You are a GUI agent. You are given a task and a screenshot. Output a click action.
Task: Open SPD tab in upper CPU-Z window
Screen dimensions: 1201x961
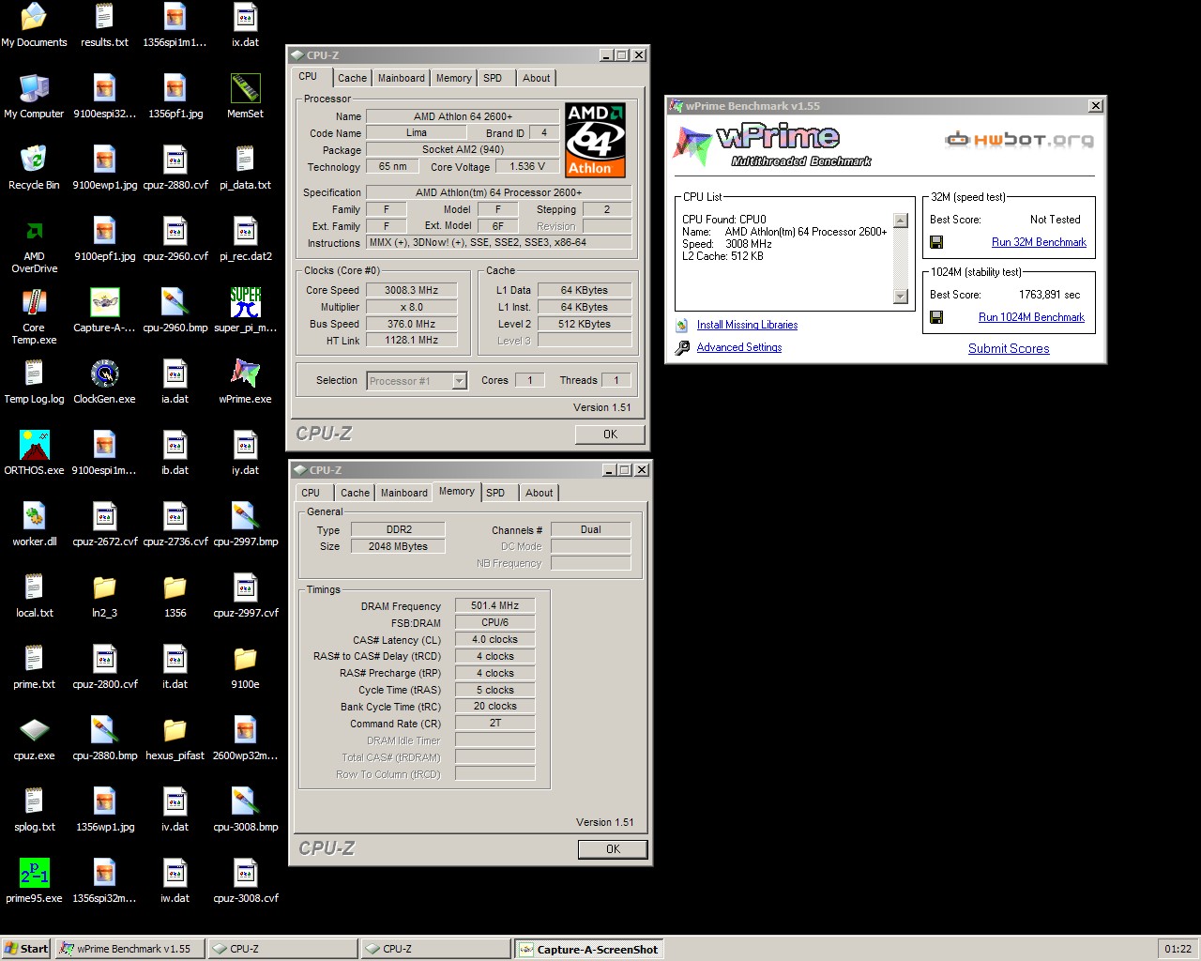pyautogui.click(x=493, y=78)
